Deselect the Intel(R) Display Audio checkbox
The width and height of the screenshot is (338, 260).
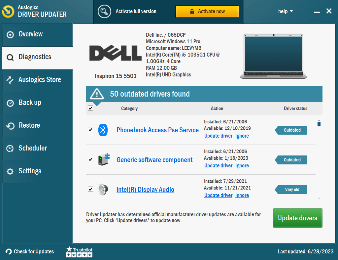coord(90,190)
